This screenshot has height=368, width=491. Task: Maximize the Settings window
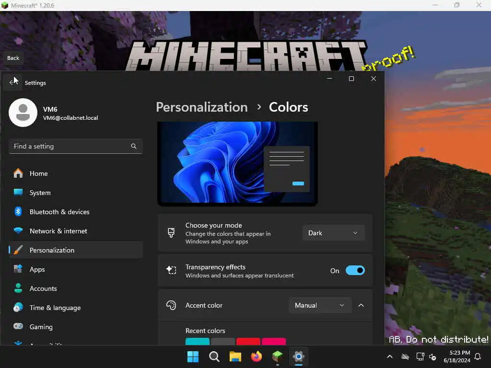click(x=351, y=79)
